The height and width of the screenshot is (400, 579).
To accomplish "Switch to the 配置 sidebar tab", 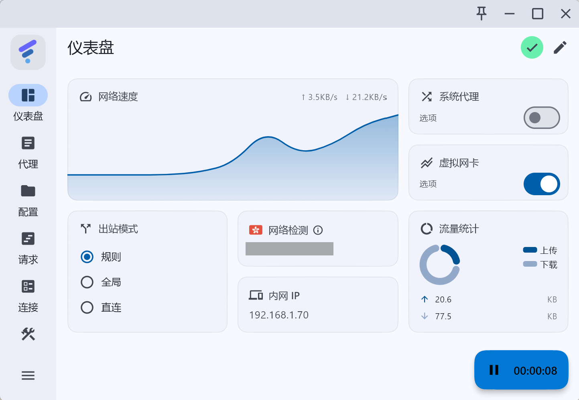I will (x=28, y=200).
